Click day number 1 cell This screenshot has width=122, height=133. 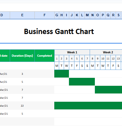click(x=57, y=59)
